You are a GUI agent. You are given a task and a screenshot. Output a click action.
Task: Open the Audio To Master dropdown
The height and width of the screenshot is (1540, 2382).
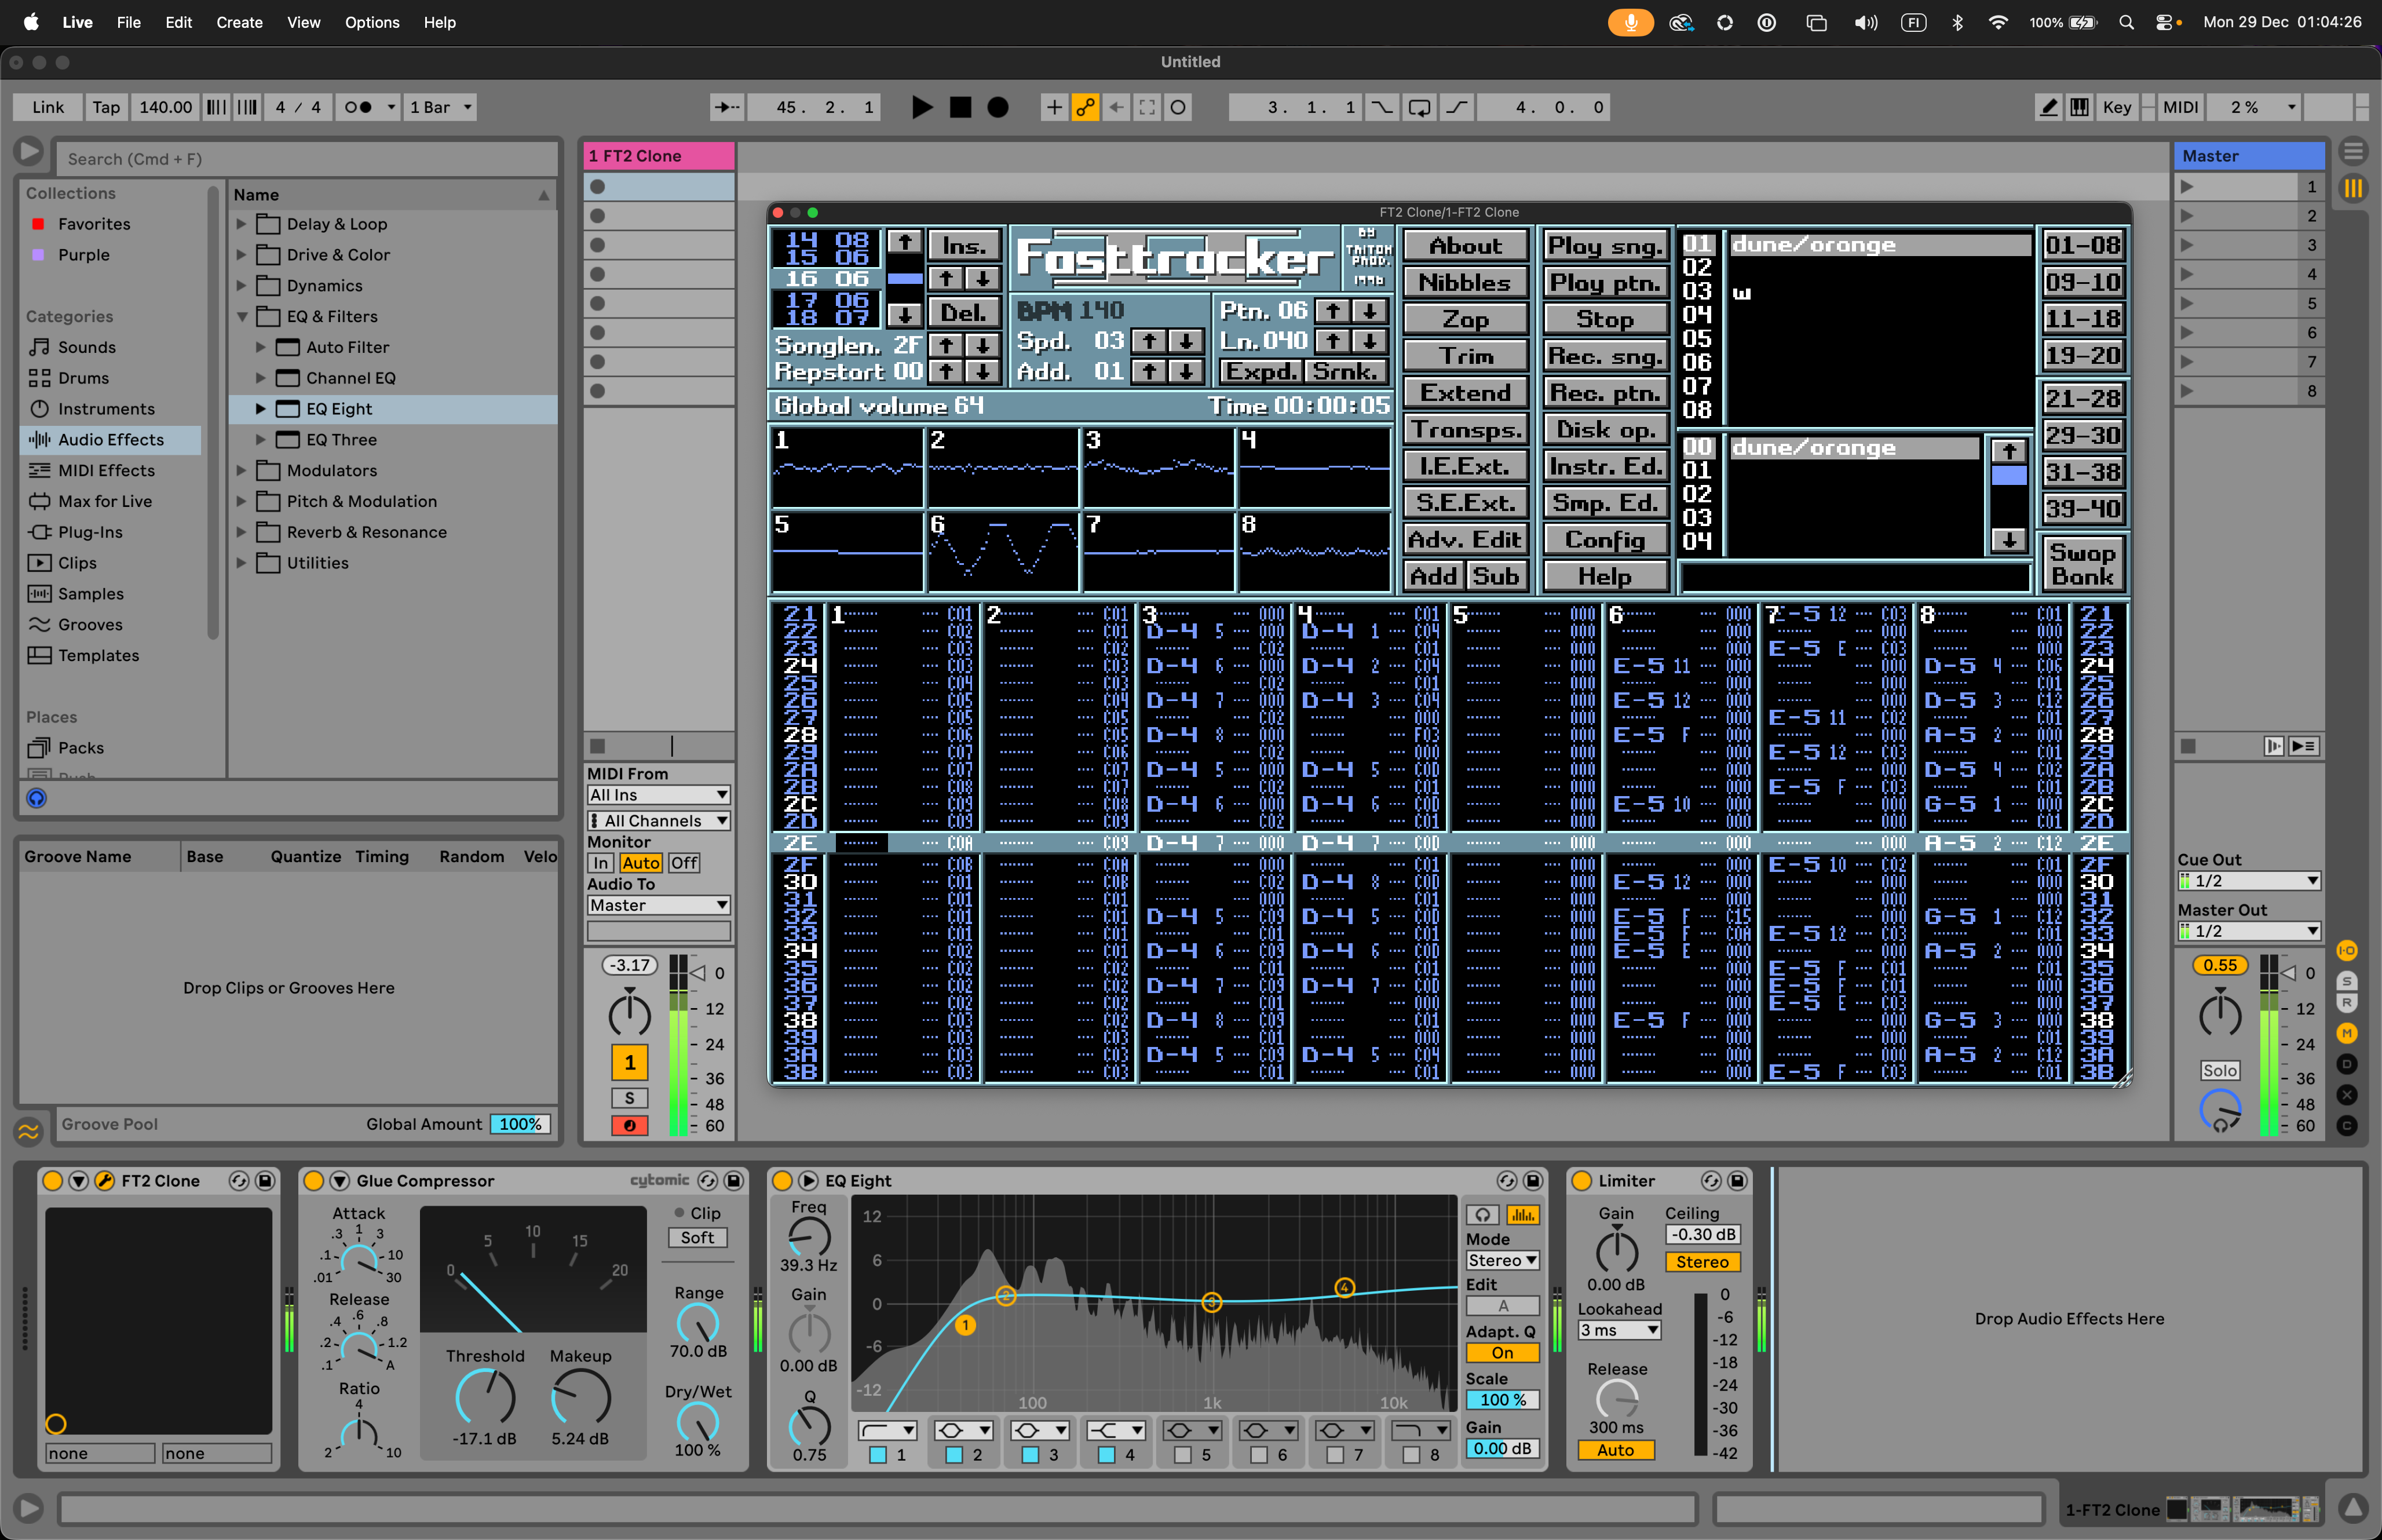click(657, 905)
